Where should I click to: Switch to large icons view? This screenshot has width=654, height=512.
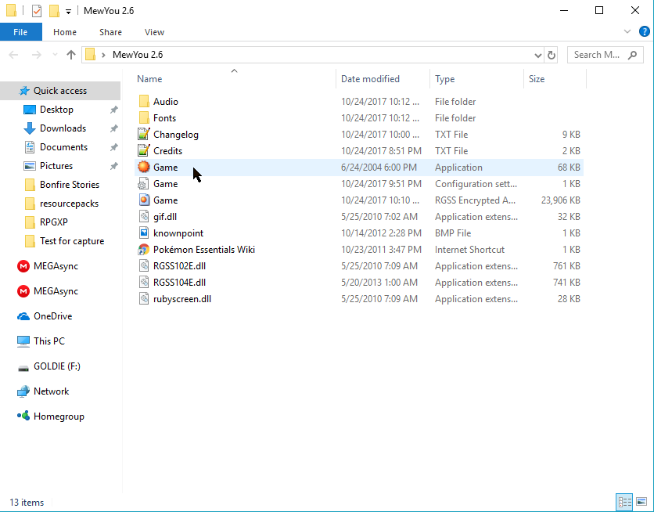(641, 502)
